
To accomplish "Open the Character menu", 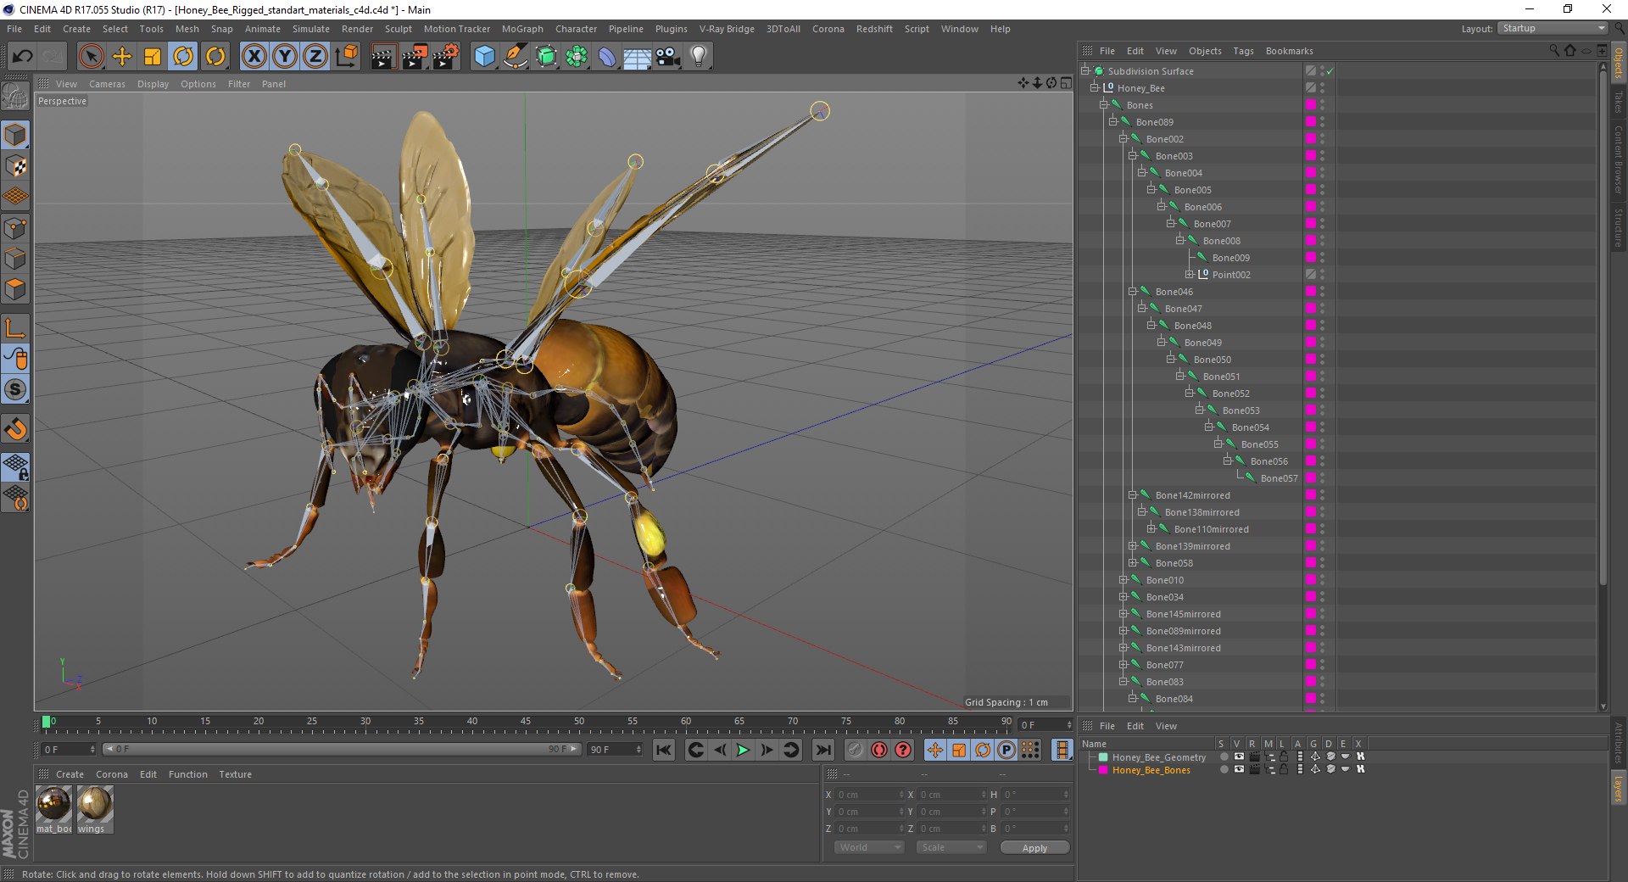I will 577,29.
